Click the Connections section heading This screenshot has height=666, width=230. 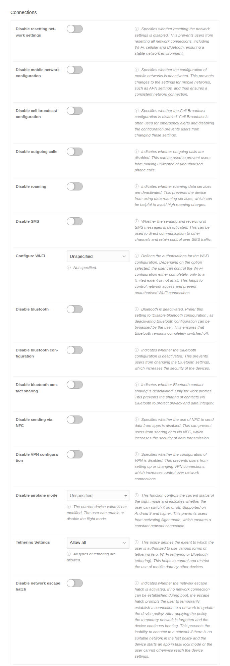pyautogui.click(x=23, y=12)
